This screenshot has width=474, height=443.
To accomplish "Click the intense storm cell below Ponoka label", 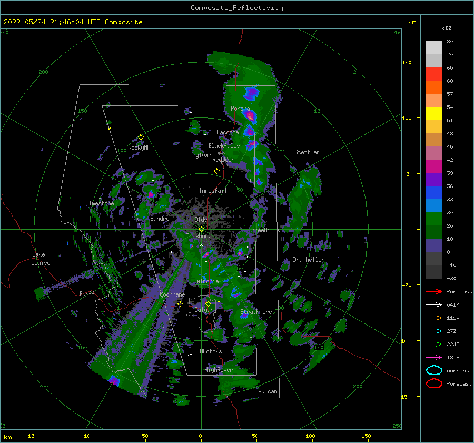I will coord(250,115).
